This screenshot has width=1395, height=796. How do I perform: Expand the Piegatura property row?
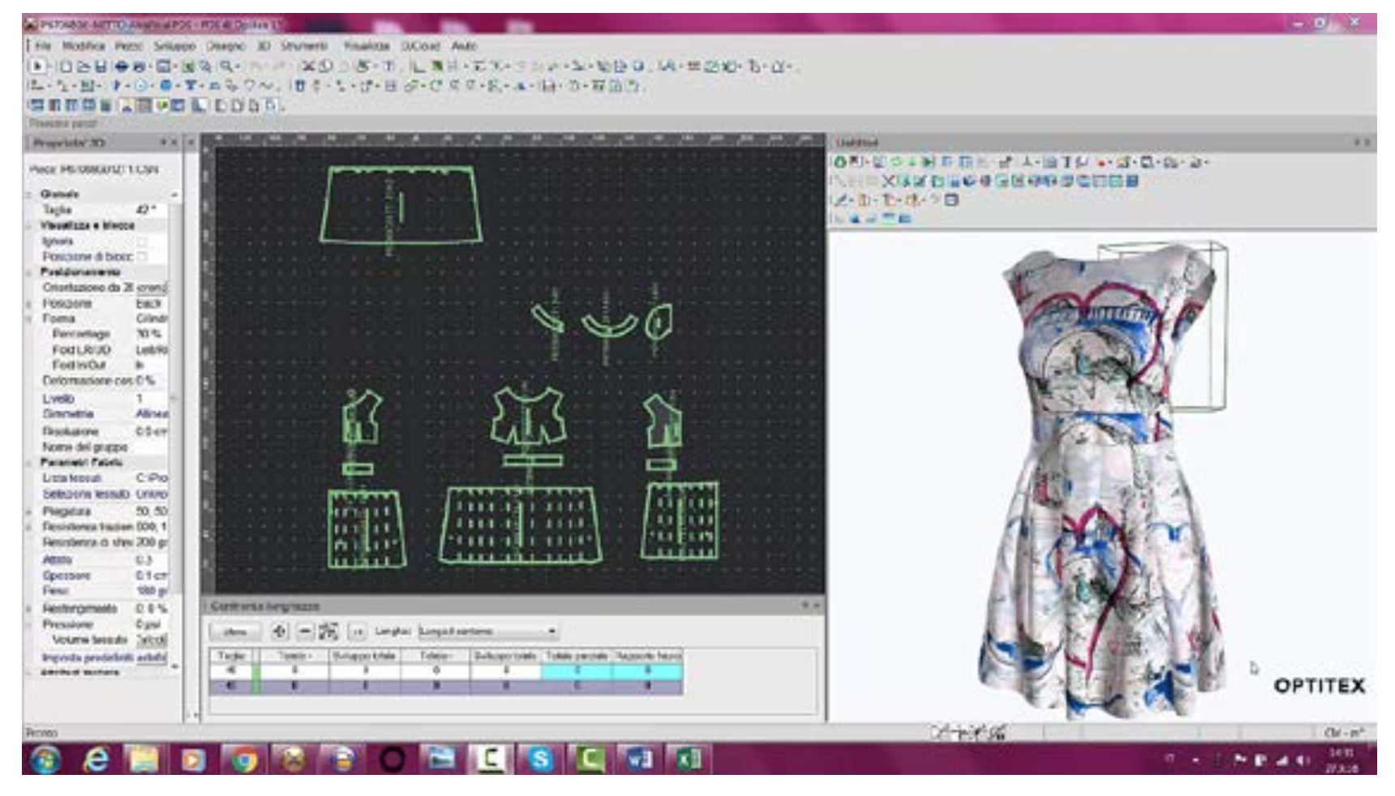(31, 511)
